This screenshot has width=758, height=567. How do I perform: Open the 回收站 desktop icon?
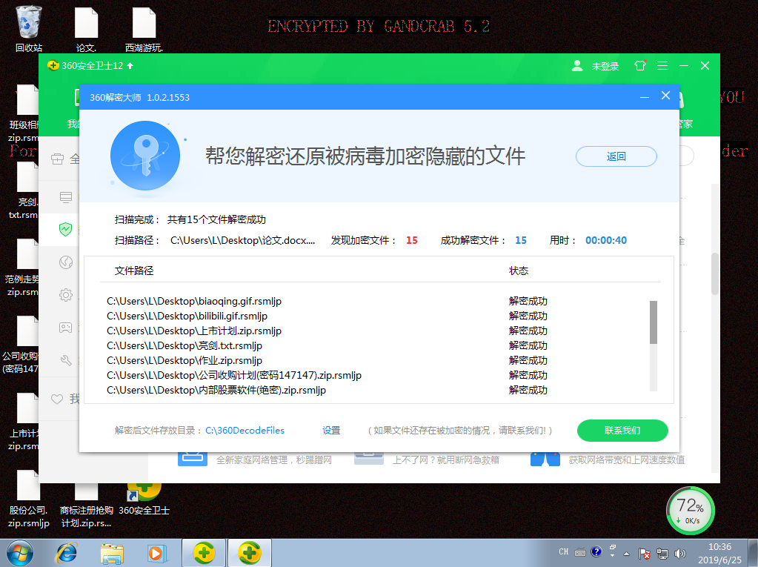[x=29, y=29]
